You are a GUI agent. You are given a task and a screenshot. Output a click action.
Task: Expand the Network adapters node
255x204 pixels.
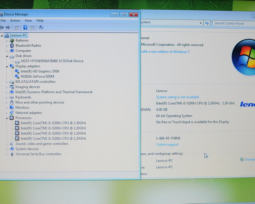coord(7,113)
